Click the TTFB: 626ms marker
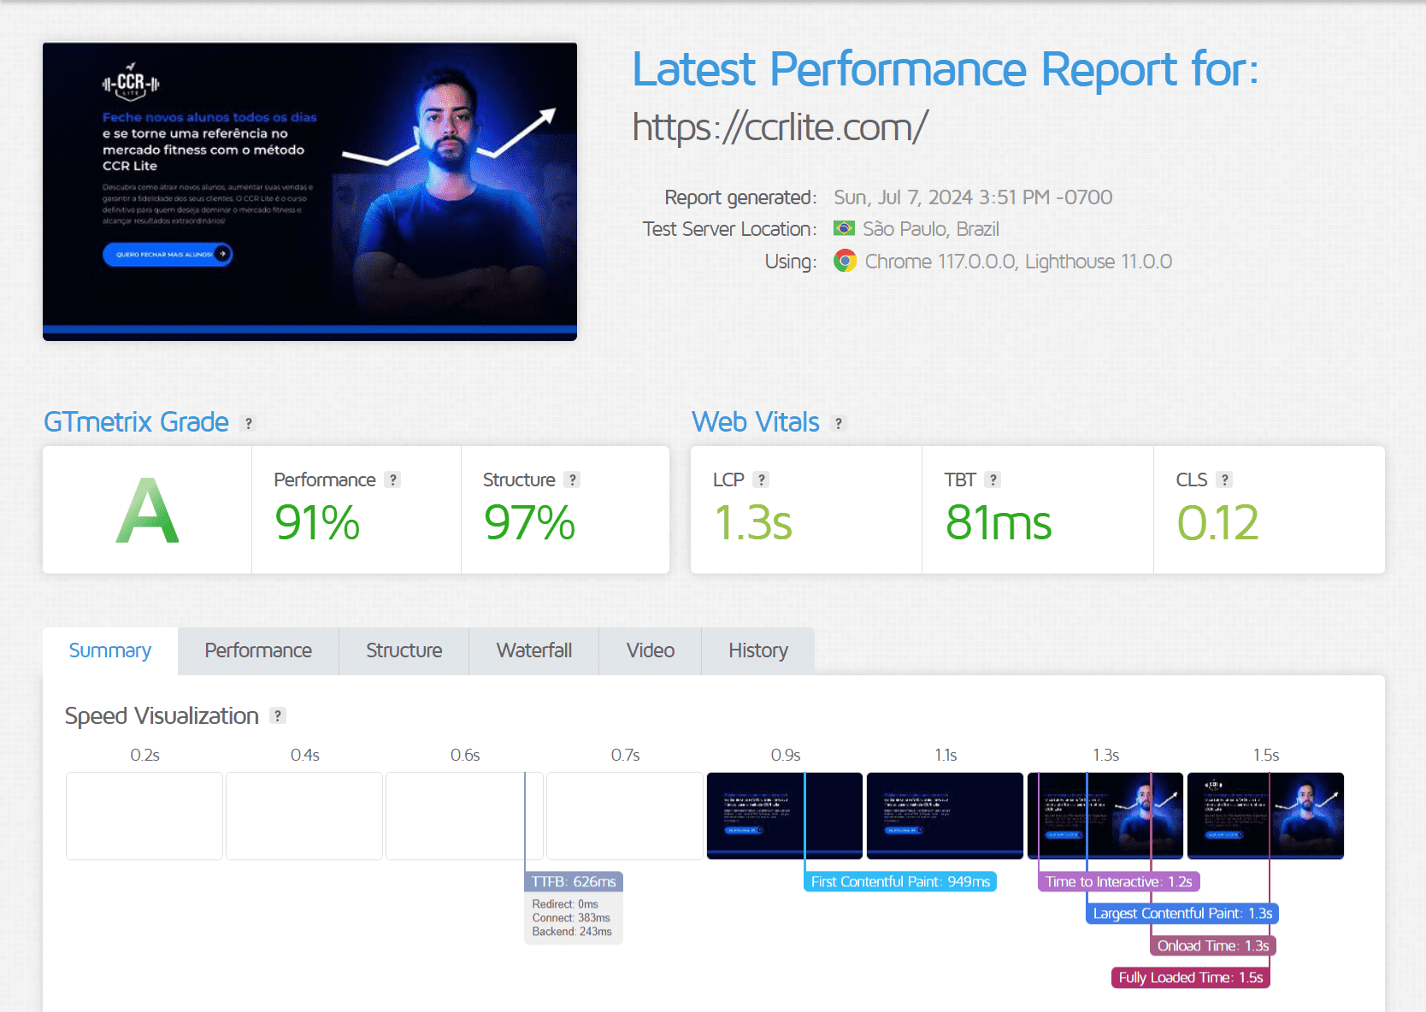 point(574,881)
